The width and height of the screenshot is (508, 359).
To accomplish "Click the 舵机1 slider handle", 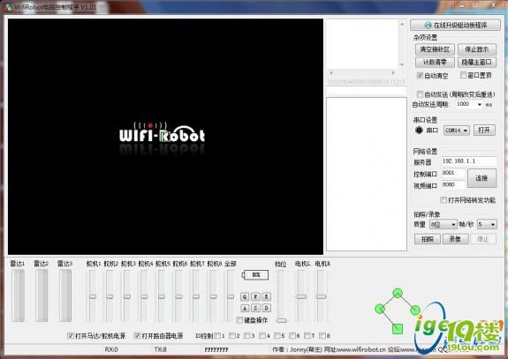I will pos(93,296).
